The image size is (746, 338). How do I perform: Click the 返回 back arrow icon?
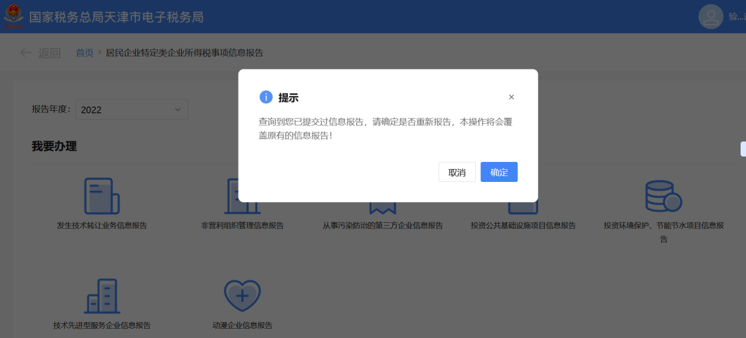25,52
